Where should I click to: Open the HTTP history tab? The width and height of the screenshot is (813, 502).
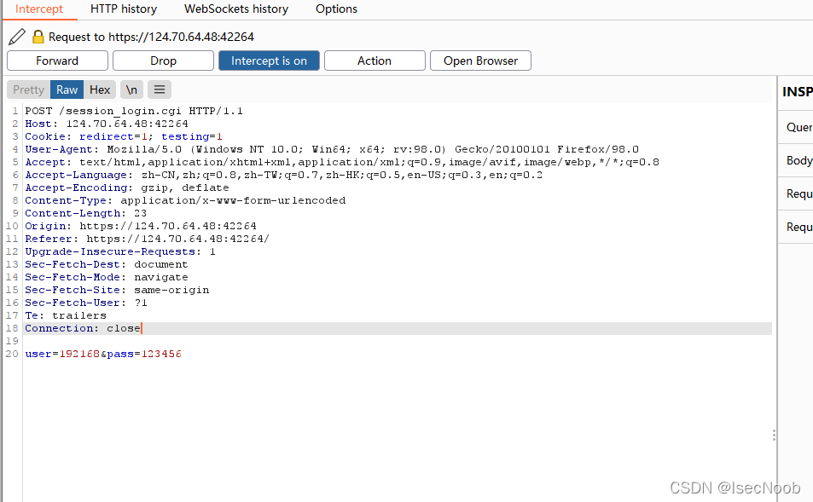tap(124, 9)
